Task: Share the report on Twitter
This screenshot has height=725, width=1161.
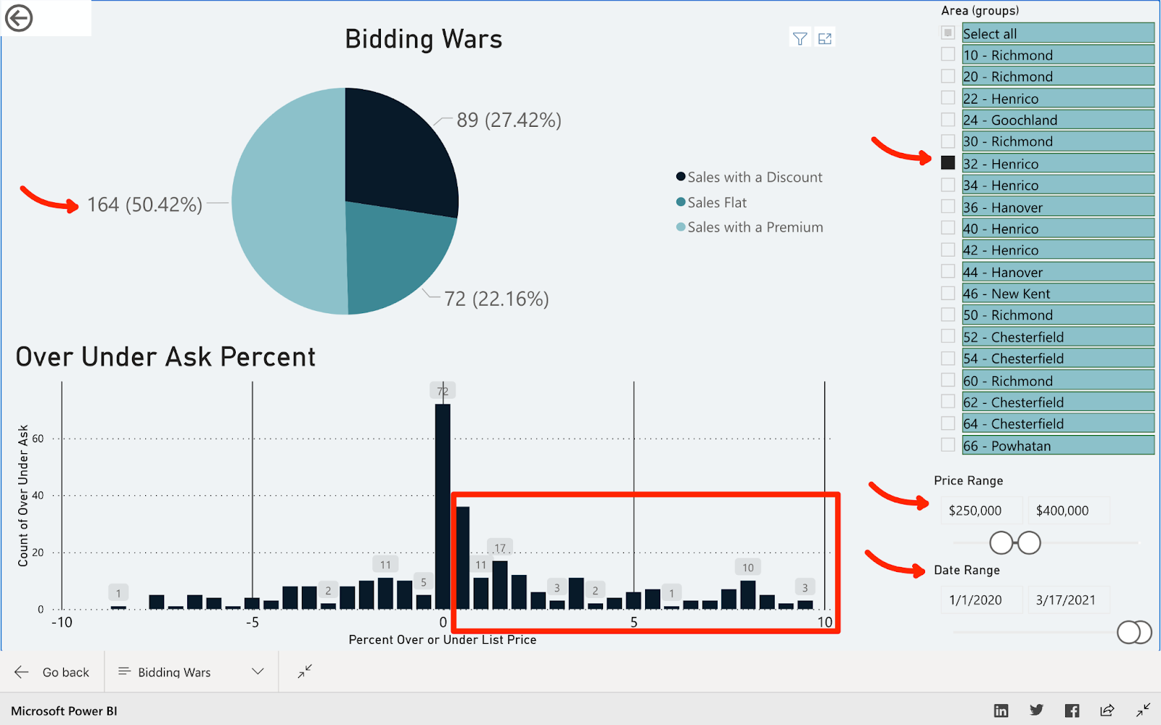Action: coord(1036,710)
